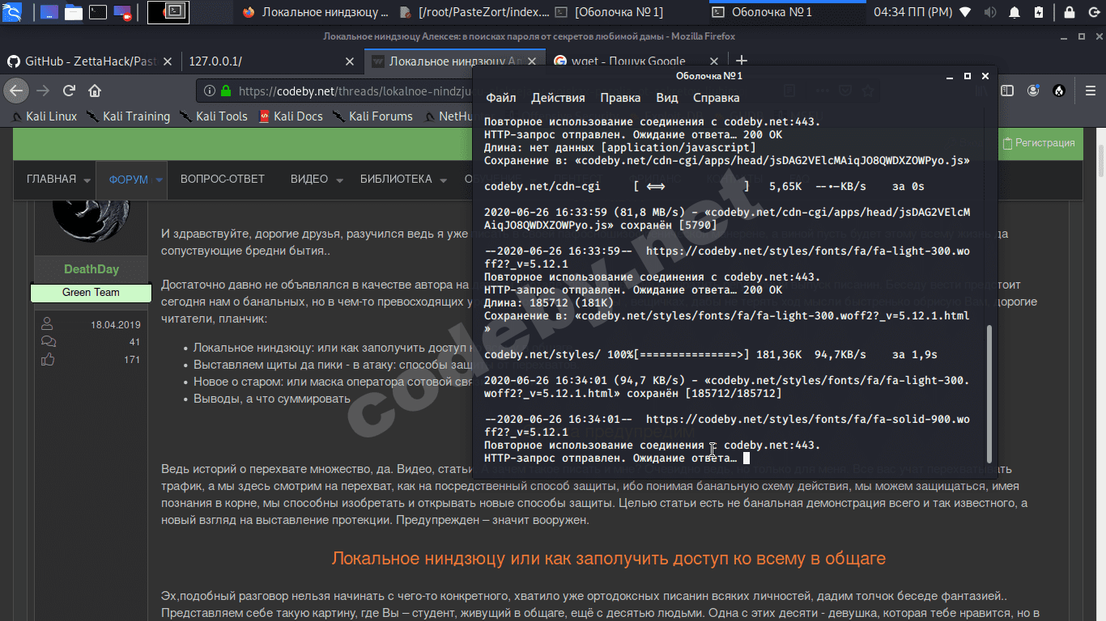Click the clock showing 04:34 ПП (PM)
The width and height of the screenshot is (1106, 621).
pyautogui.click(x=912, y=12)
